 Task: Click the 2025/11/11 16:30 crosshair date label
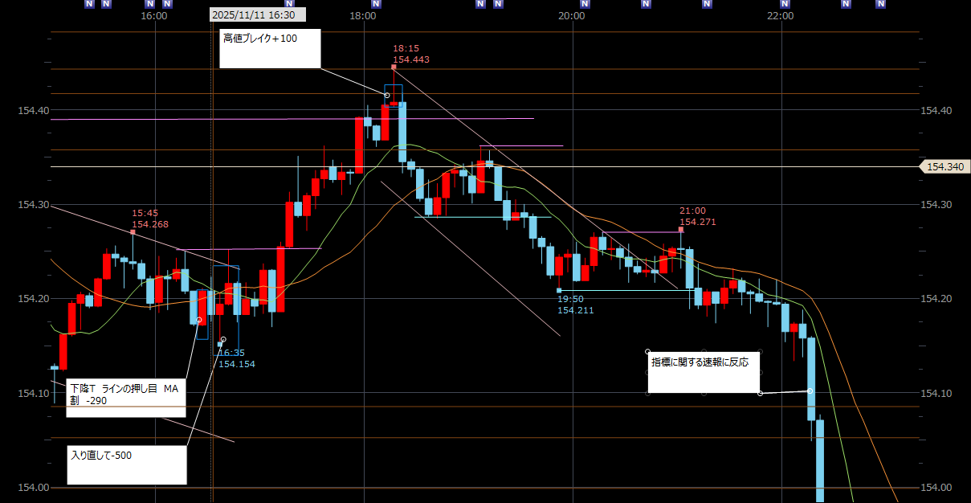click(253, 14)
